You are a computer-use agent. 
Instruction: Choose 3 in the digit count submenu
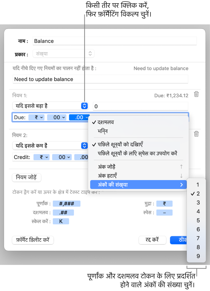196,202
